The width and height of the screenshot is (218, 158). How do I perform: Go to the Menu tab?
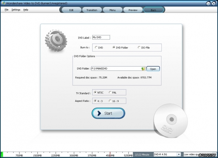(x=112, y=10)
